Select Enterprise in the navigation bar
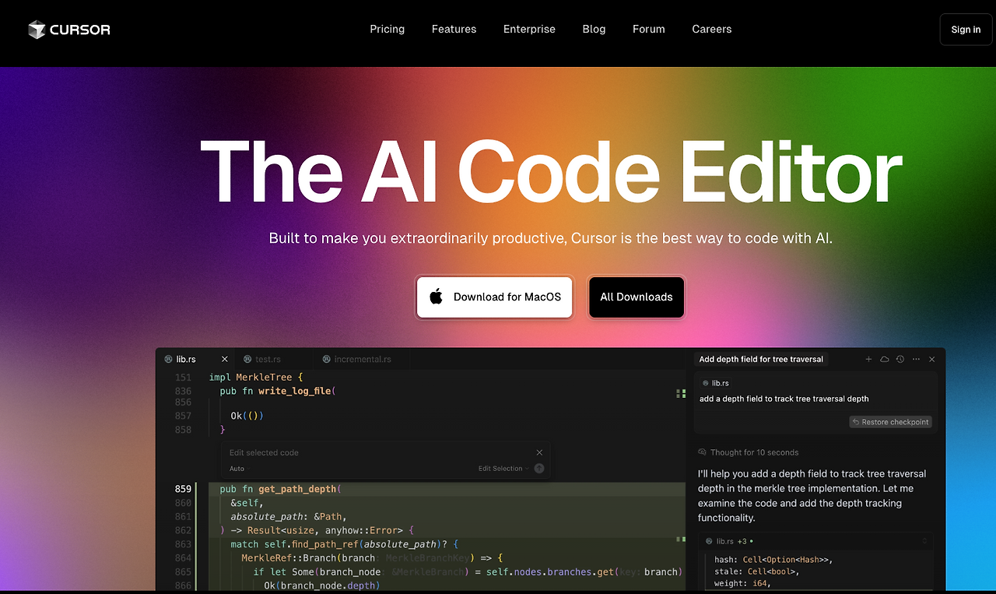 [529, 30]
